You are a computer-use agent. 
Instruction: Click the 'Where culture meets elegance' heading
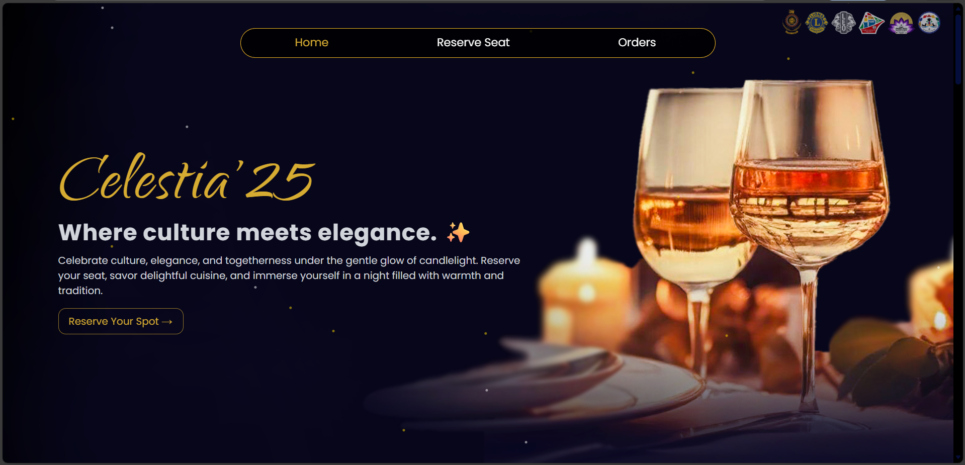click(x=247, y=233)
